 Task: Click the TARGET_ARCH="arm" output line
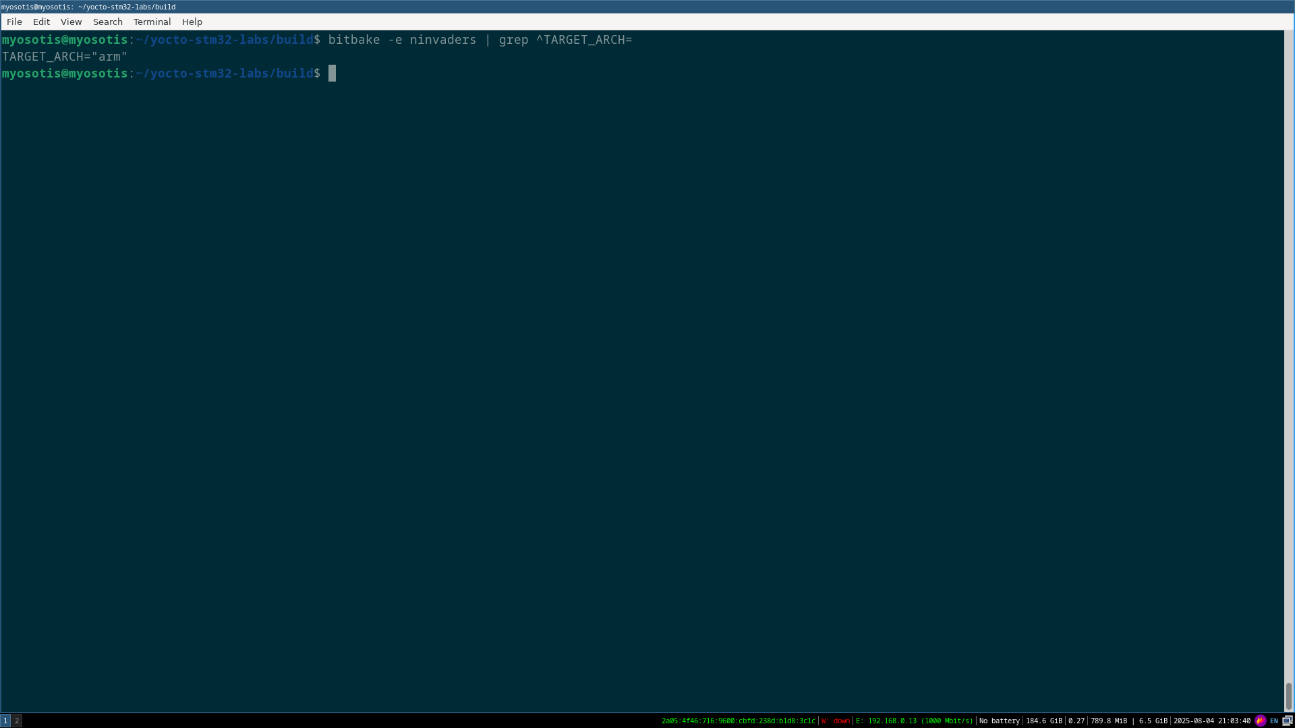[65, 57]
